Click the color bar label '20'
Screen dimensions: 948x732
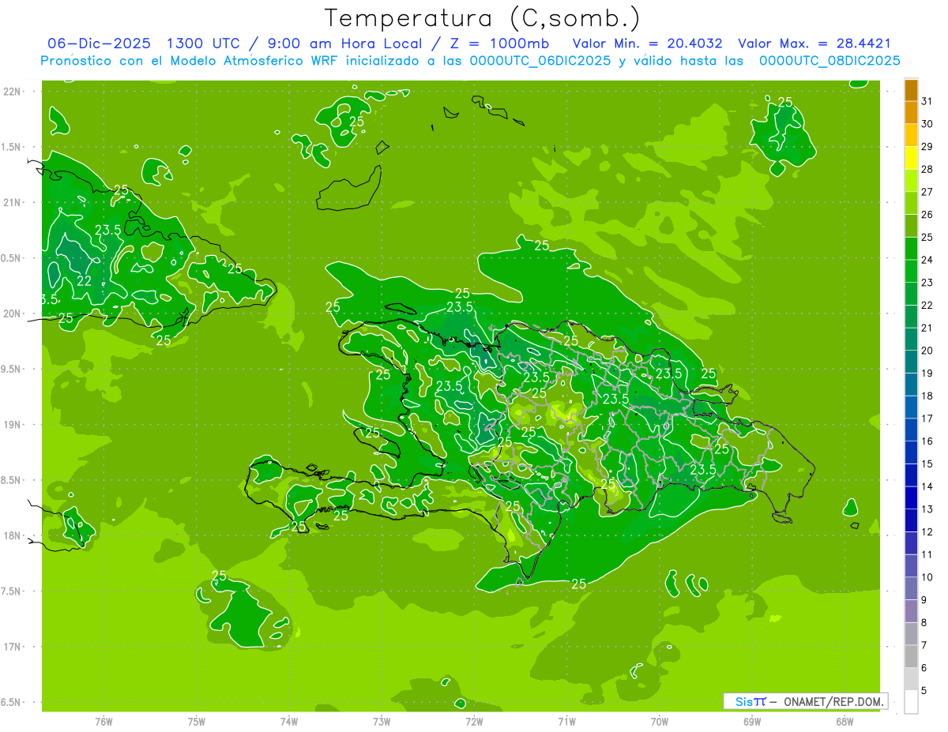tap(927, 351)
